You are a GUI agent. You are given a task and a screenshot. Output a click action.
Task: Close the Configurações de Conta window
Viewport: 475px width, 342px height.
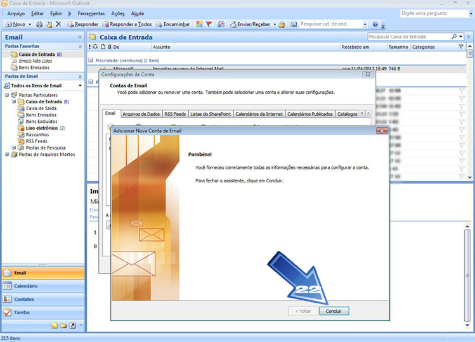point(368,74)
